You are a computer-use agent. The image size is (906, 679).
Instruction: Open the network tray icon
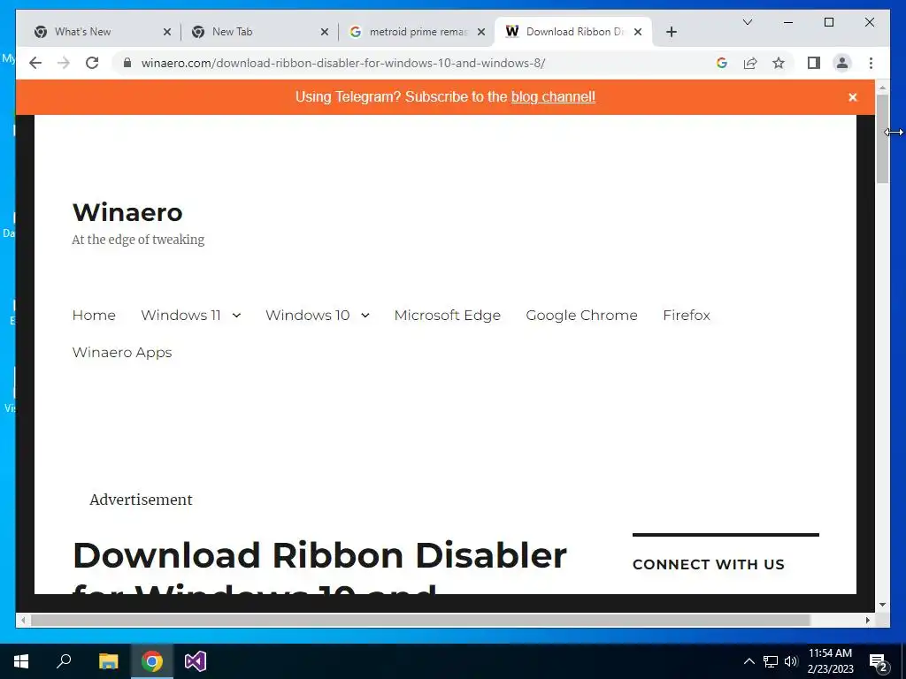click(x=771, y=661)
